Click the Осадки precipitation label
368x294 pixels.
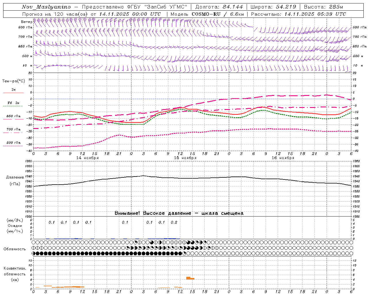click(x=15, y=226)
